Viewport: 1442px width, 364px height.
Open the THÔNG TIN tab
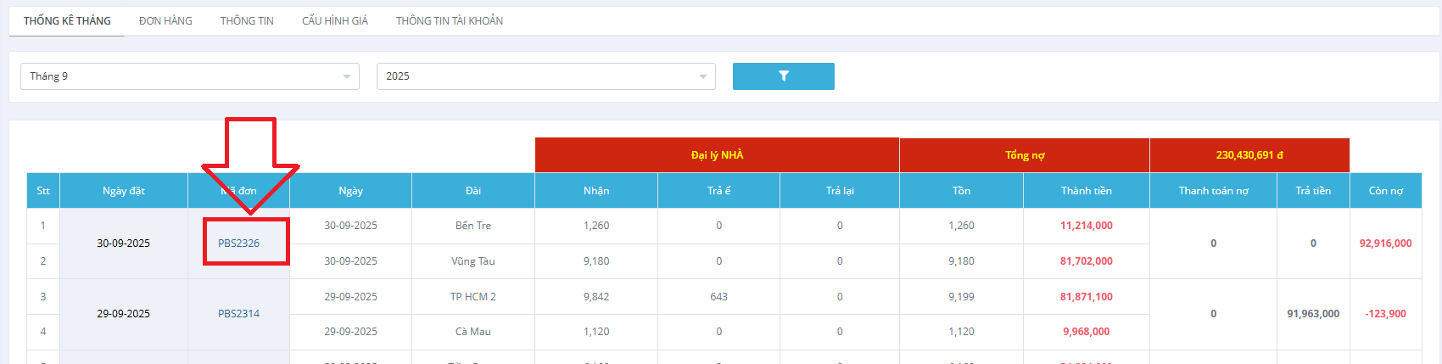[247, 21]
